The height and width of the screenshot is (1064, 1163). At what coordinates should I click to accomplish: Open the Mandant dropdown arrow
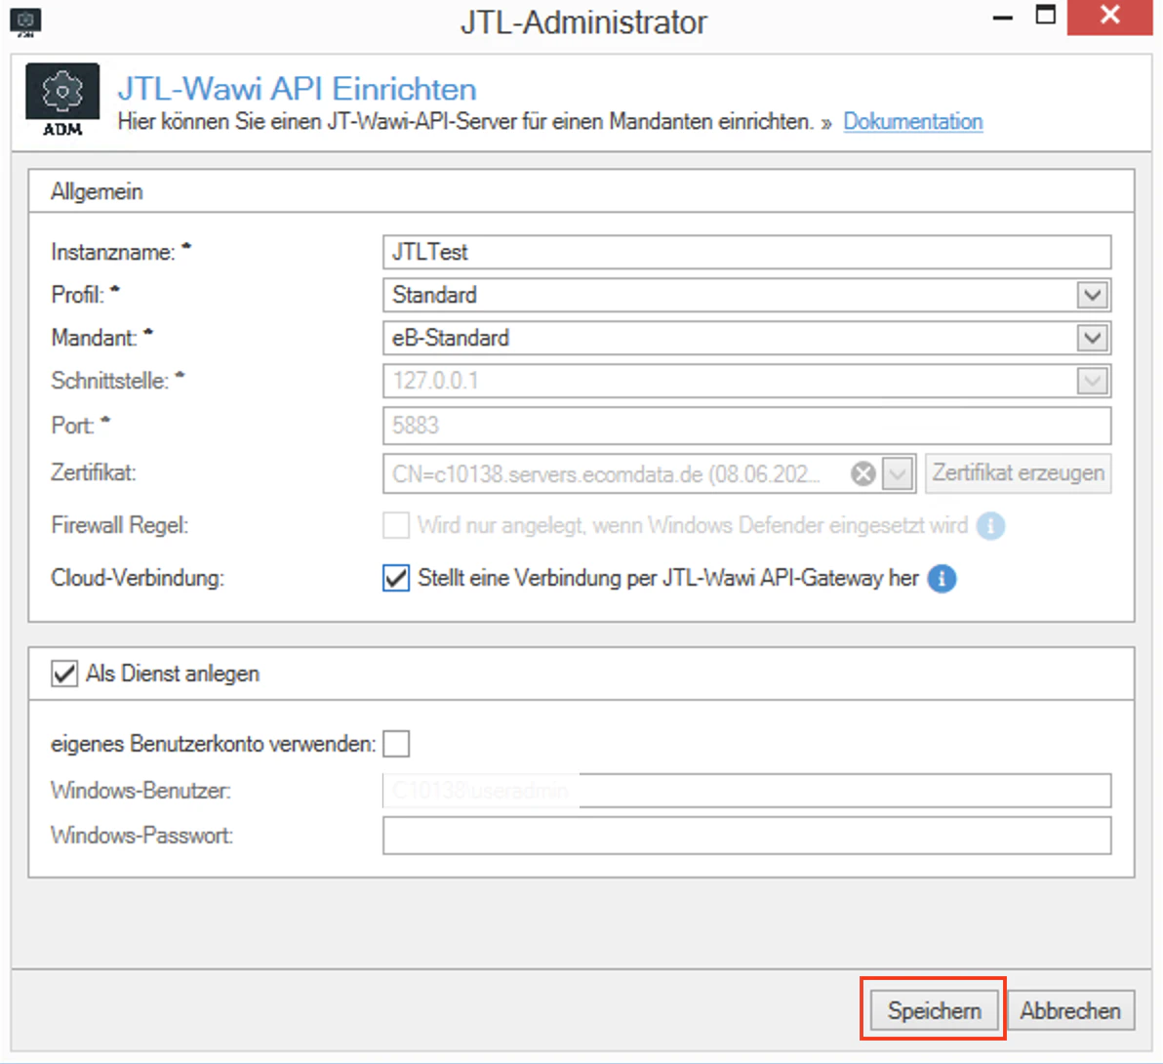1092,339
